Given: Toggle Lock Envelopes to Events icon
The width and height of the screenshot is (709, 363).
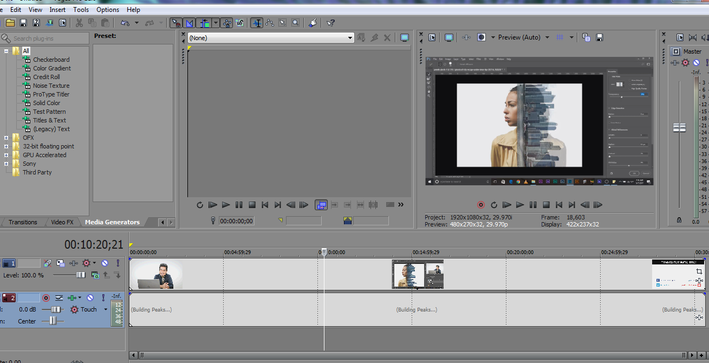Looking at the screenshot, I should click(x=226, y=23).
